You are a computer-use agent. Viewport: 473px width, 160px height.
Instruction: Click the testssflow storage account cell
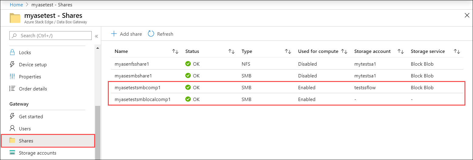click(365, 88)
